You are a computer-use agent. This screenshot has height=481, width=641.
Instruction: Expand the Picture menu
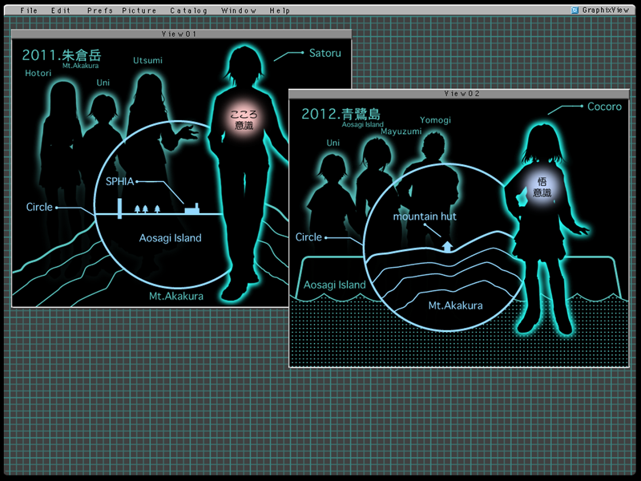click(139, 10)
